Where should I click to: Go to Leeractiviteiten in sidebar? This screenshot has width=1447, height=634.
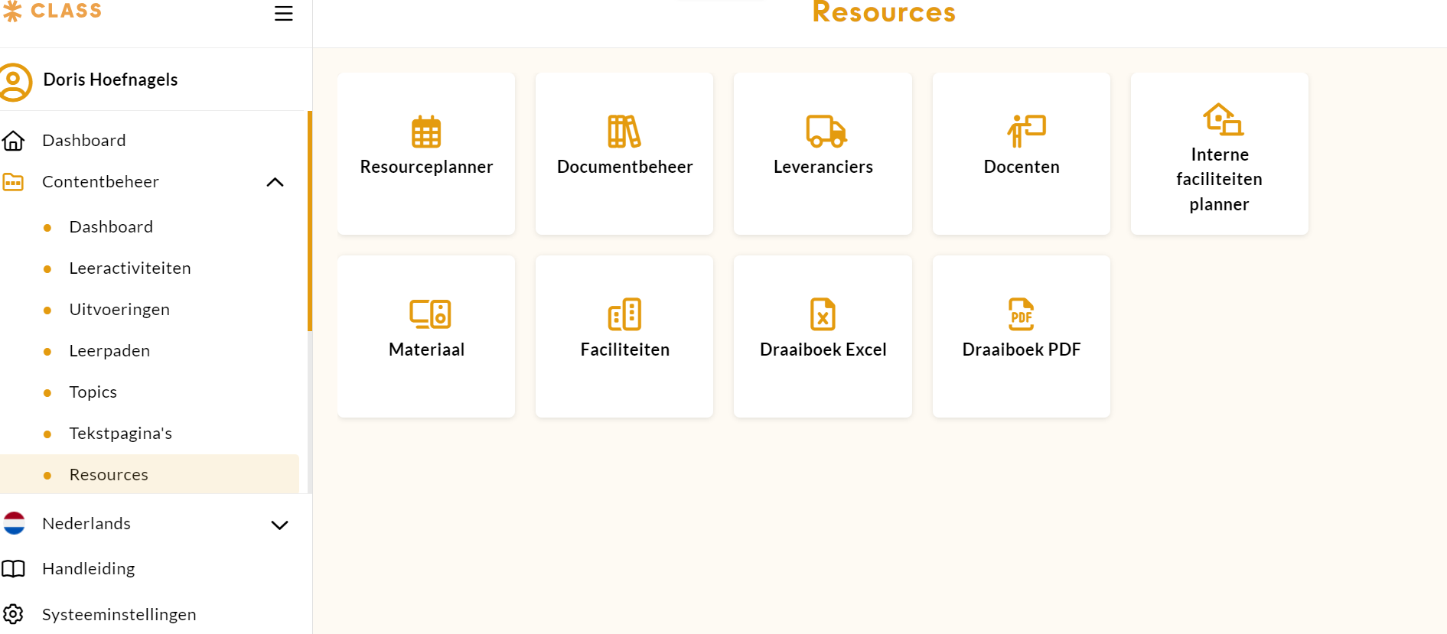129,268
